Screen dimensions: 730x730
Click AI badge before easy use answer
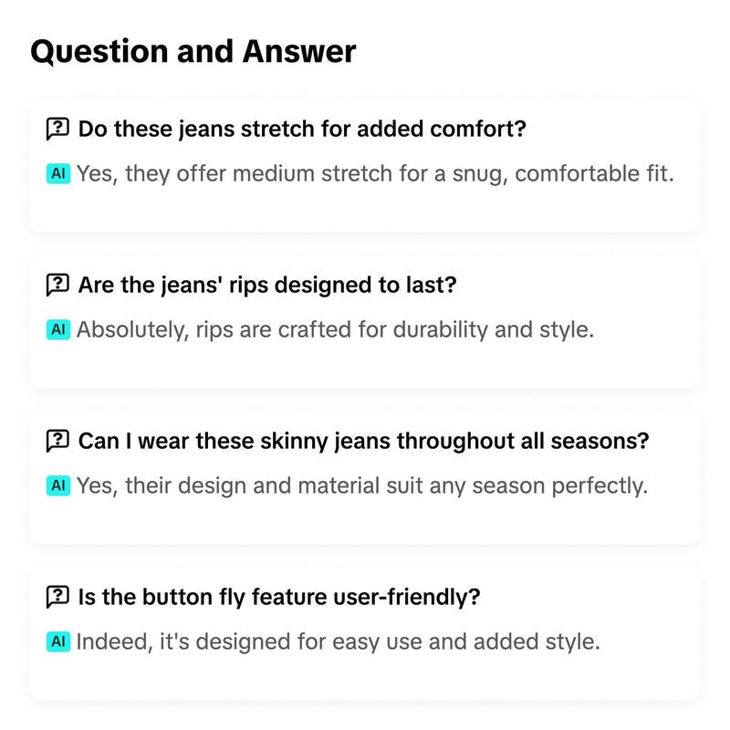(58, 641)
